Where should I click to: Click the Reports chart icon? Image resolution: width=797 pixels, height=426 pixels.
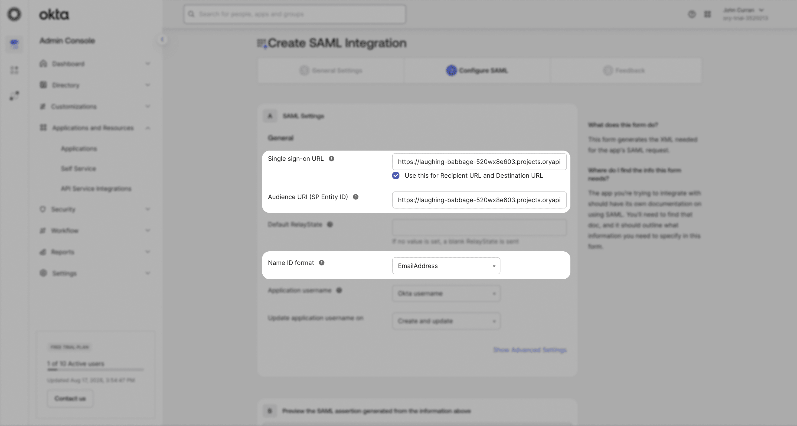click(x=43, y=252)
